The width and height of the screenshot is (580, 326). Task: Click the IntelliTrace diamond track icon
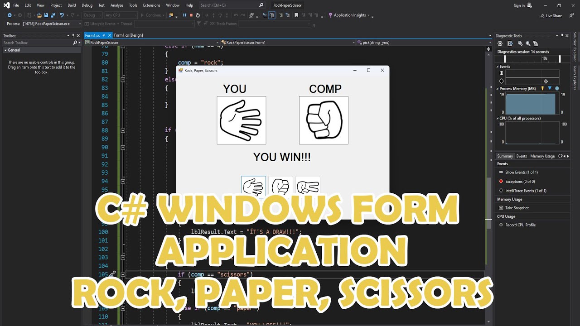pos(501,81)
